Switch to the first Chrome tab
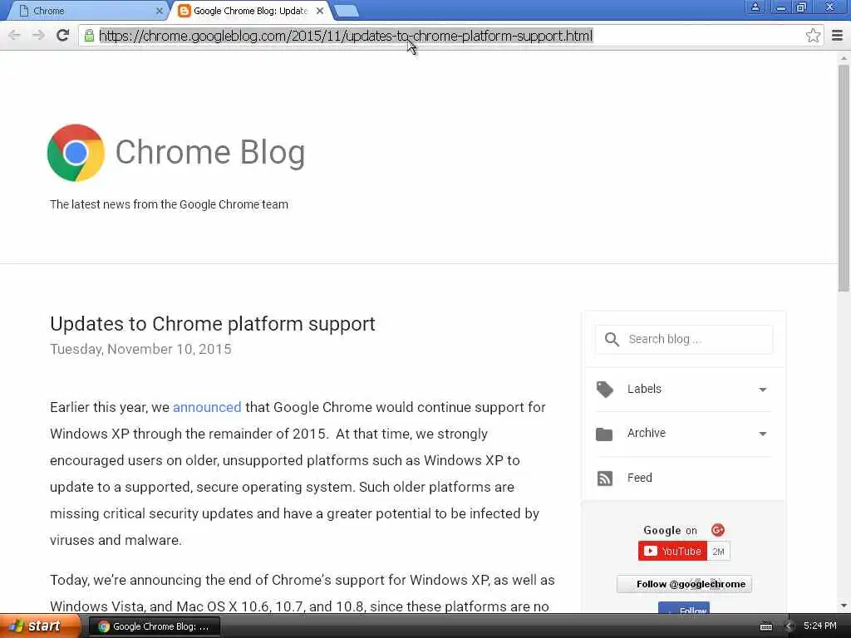 click(x=87, y=11)
